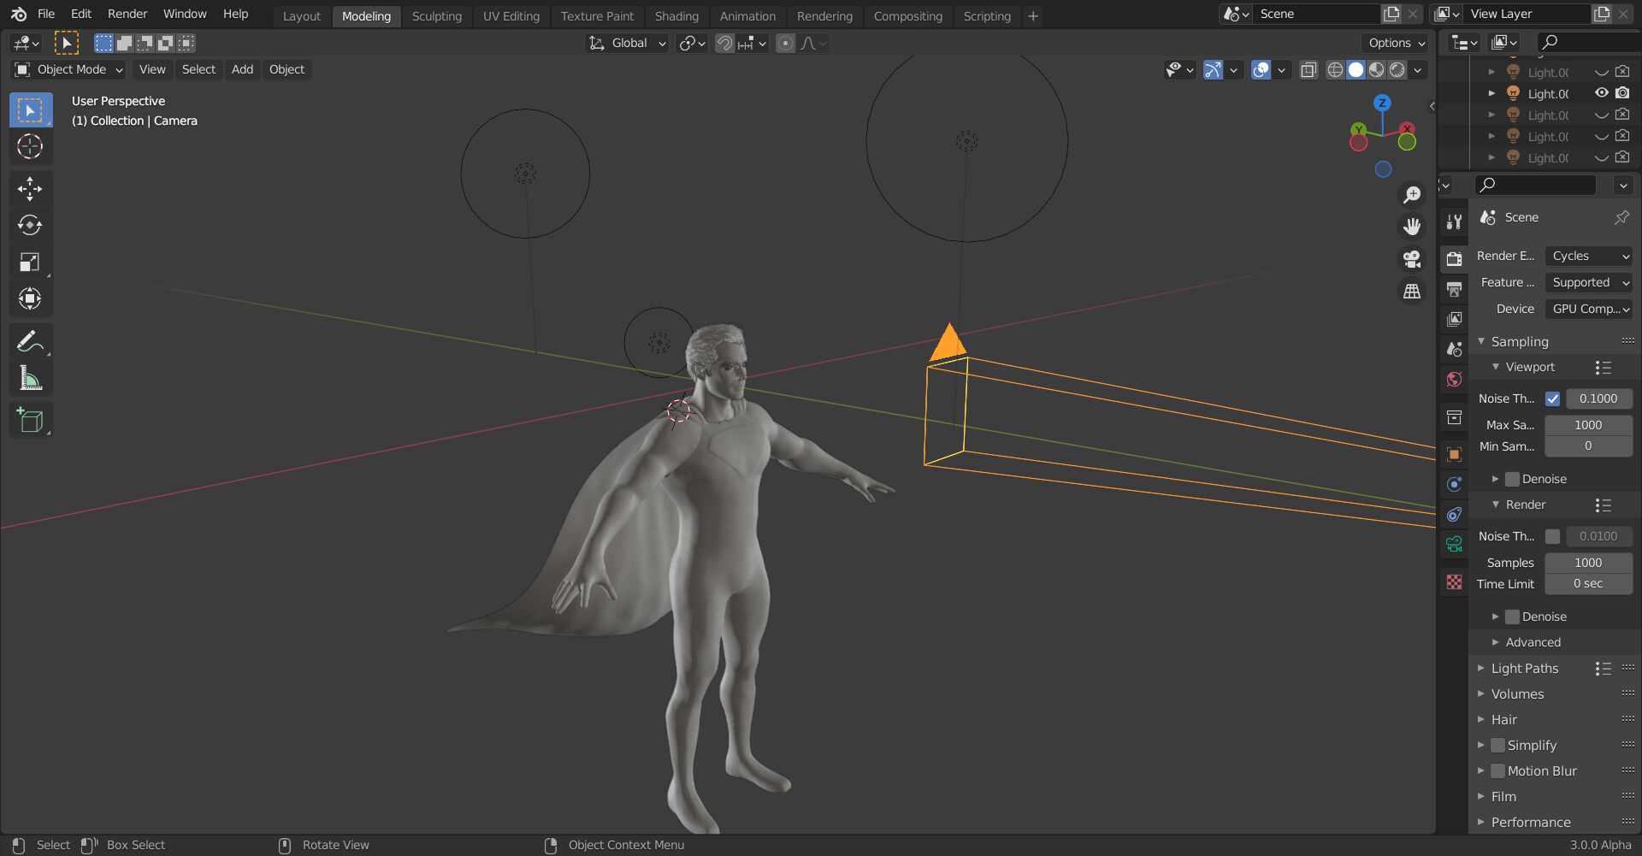This screenshot has width=1642, height=856.
Task: Switch to orthographic view using grid icon
Action: coord(1412,292)
